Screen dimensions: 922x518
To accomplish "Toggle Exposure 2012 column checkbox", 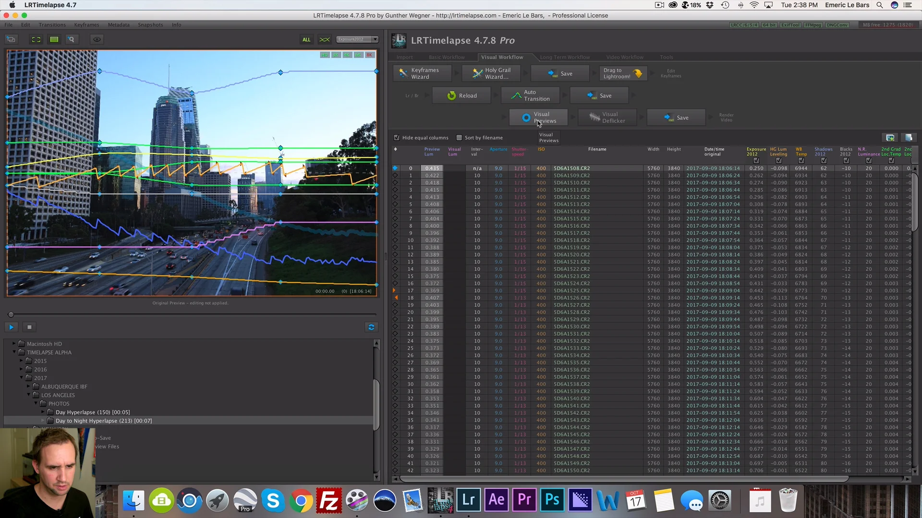I will pyautogui.click(x=756, y=161).
